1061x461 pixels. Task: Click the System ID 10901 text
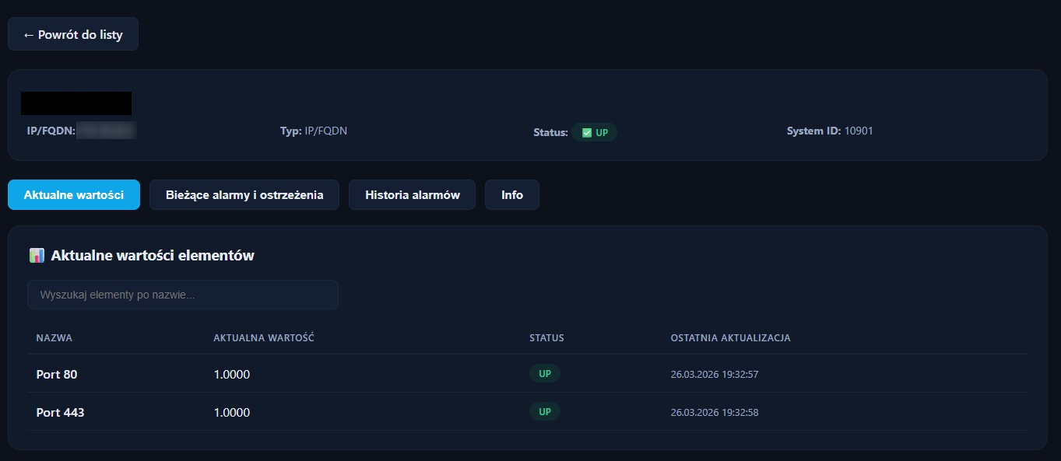pos(830,131)
